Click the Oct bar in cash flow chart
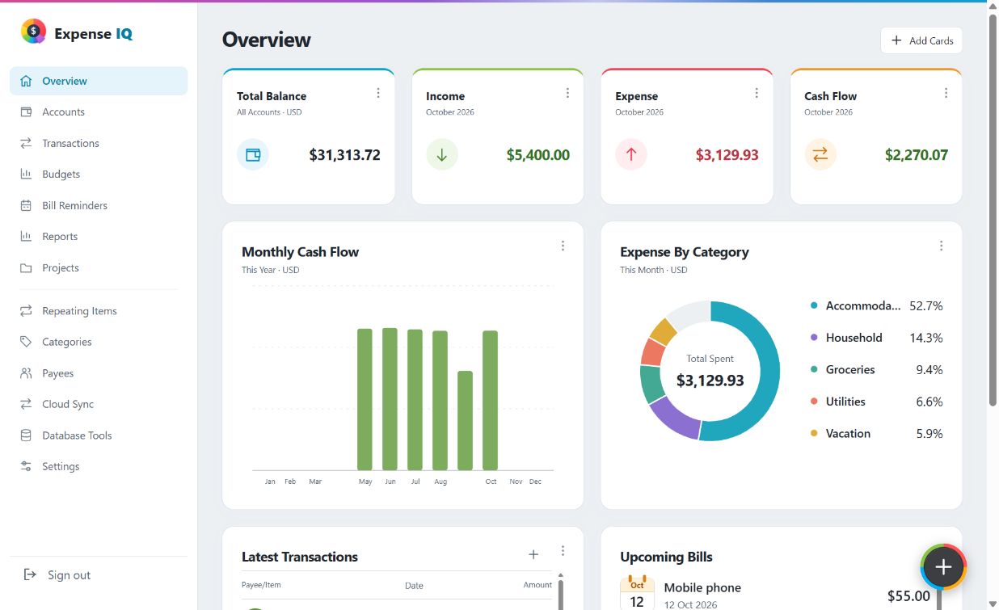The image size is (999, 610). tap(490, 400)
